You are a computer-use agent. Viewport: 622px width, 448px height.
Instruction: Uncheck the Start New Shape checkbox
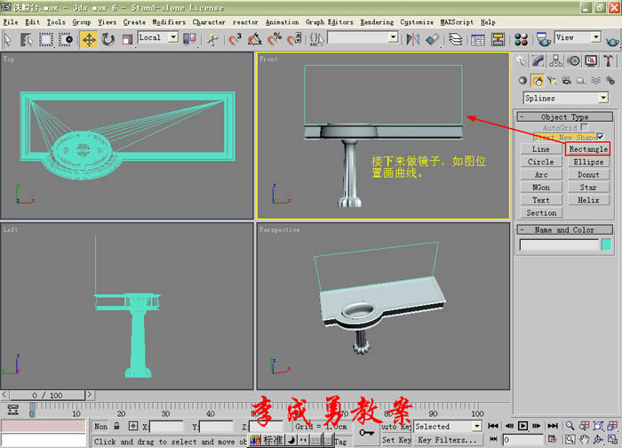[601, 137]
